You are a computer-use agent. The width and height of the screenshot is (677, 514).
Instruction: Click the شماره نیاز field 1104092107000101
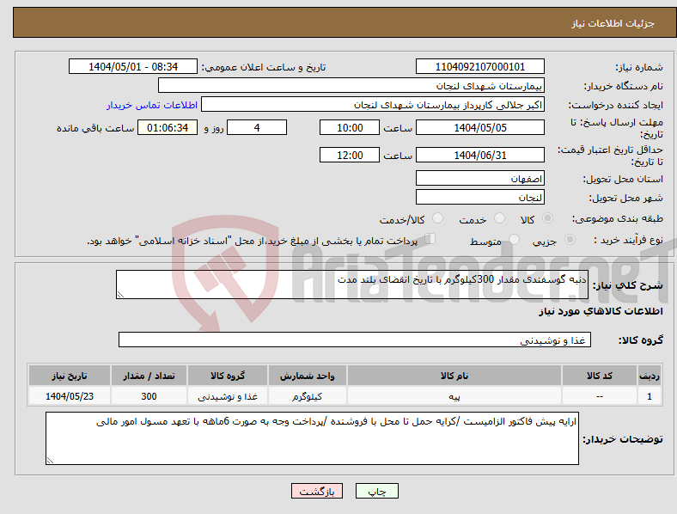coord(479,66)
